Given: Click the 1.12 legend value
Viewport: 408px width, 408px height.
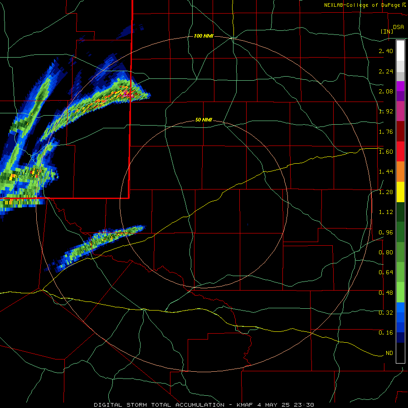Looking at the screenshot, I should point(386,212).
